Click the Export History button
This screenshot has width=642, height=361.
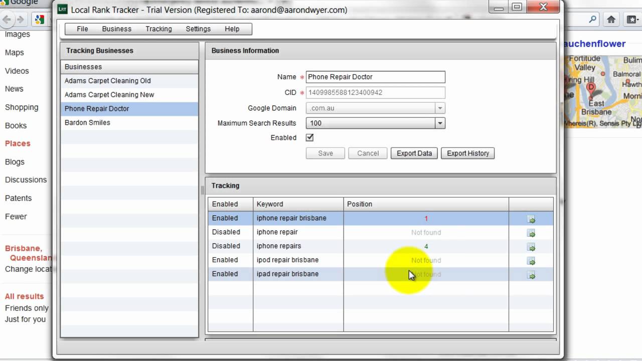click(468, 153)
